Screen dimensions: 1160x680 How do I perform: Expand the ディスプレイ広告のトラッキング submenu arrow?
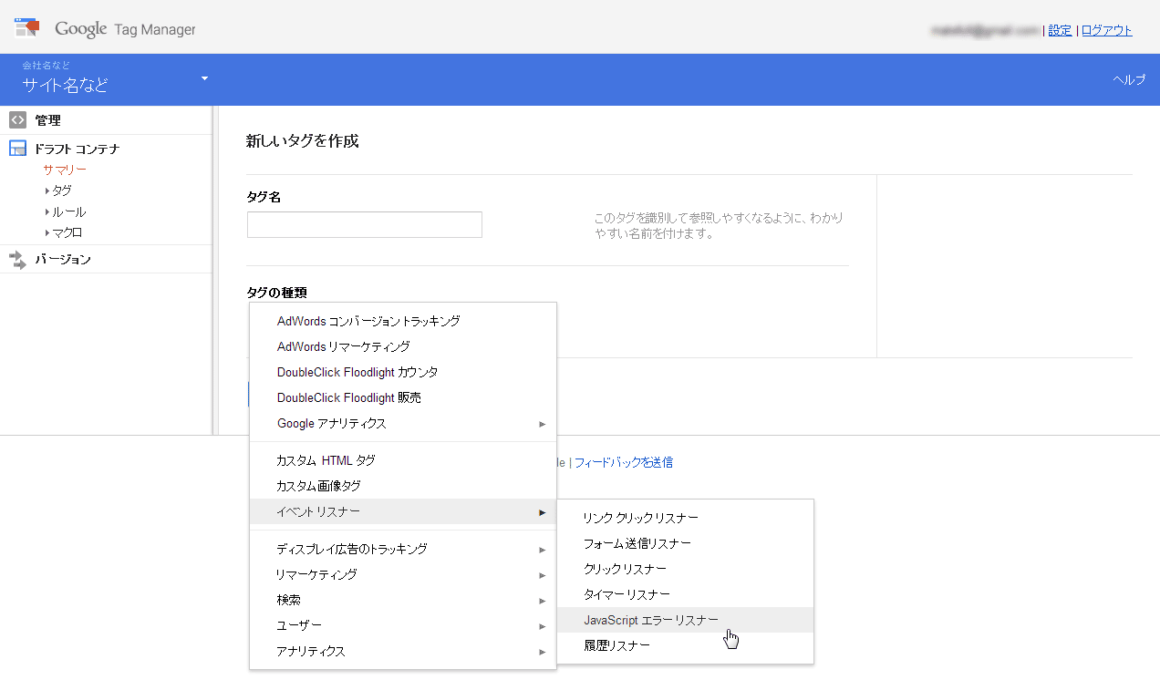[x=543, y=550]
